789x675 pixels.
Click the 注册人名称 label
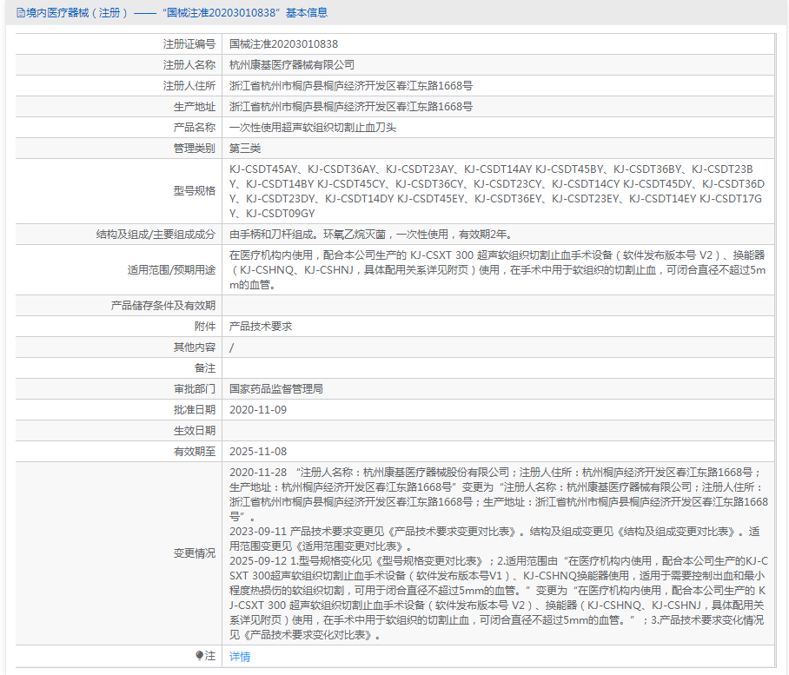[189, 65]
